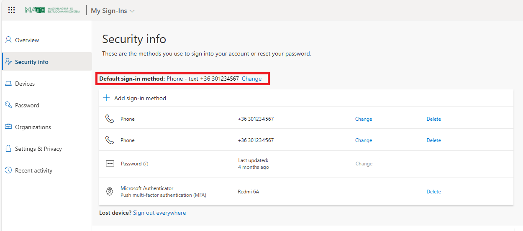
Task: Delete the second Phone entry
Action: coord(433,140)
